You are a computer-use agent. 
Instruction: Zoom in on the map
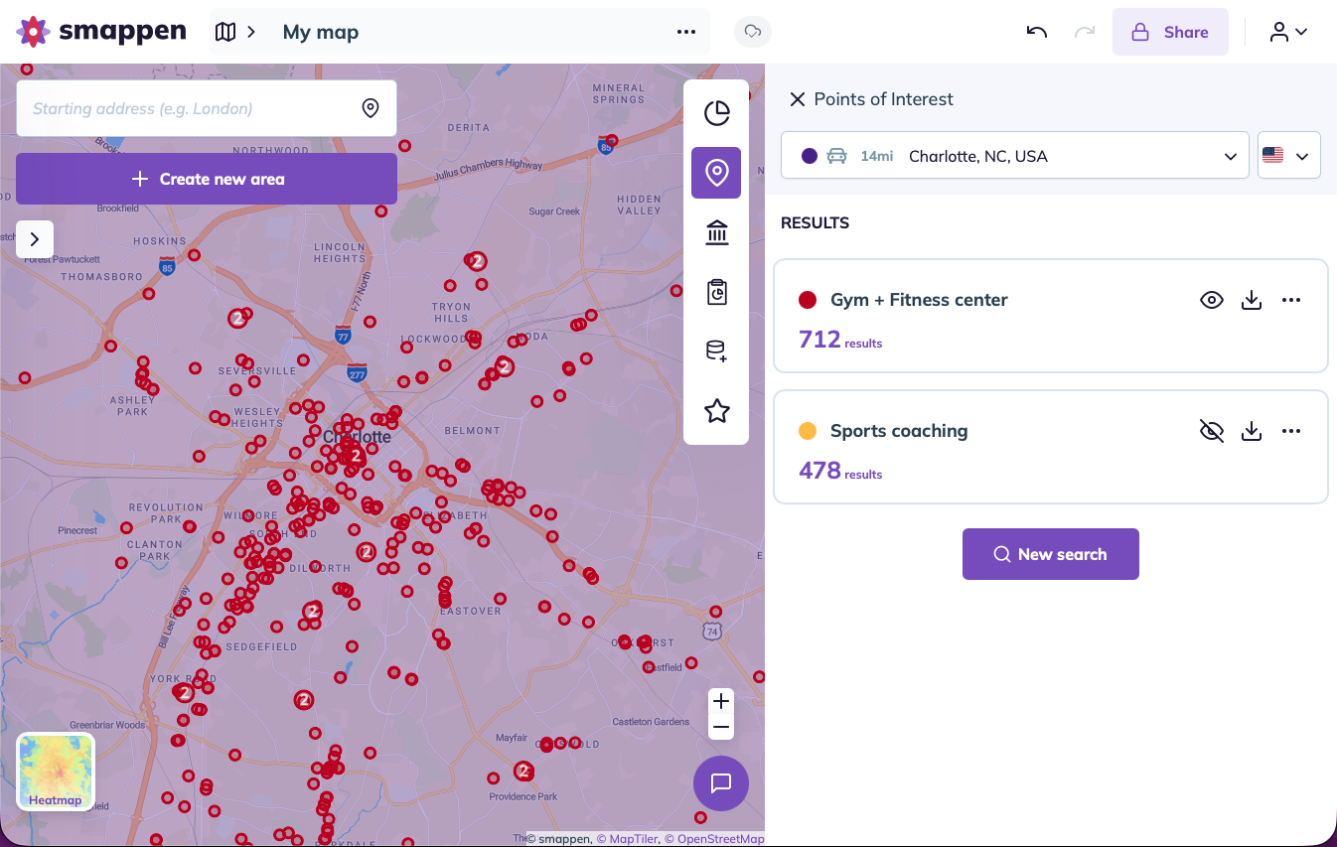click(x=722, y=701)
